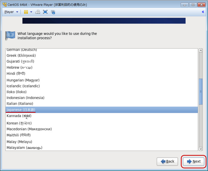Click the yellow pause virtual machine icon
Screen dimensions: 208x171
(x=26, y=12)
